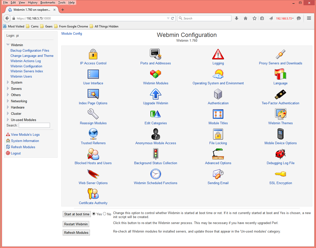316x248 pixels.
Task: Click the Restart Webmin button
Action: tap(76, 224)
